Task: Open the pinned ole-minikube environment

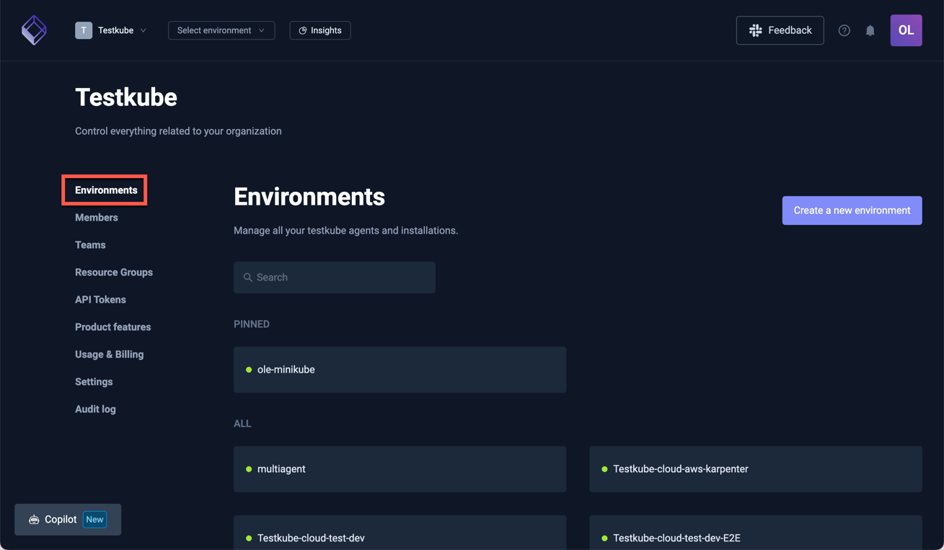Action: (400, 369)
